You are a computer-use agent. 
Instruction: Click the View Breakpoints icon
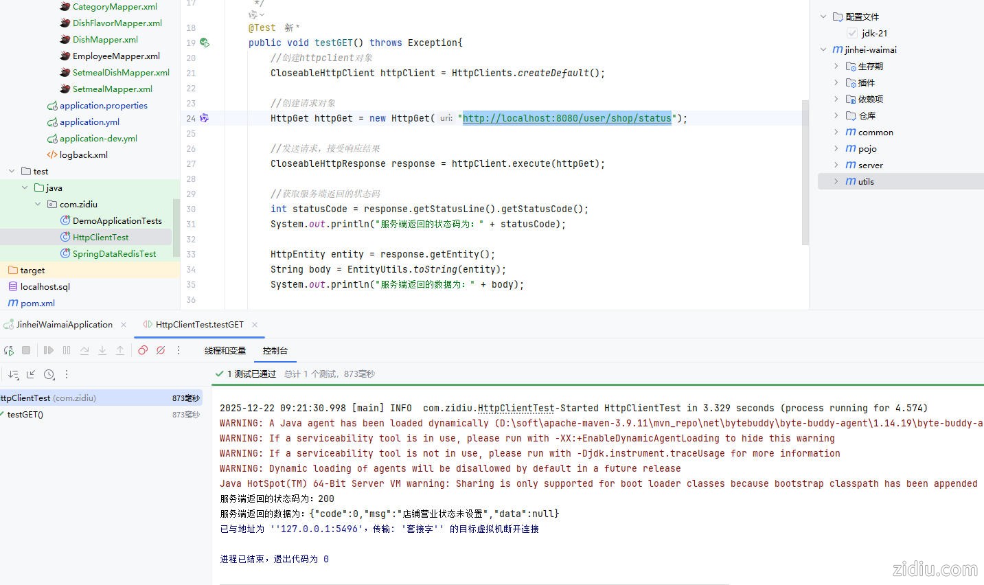click(143, 350)
